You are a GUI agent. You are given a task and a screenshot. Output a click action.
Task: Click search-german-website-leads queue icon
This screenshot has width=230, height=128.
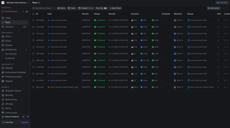(x=189, y=87)
